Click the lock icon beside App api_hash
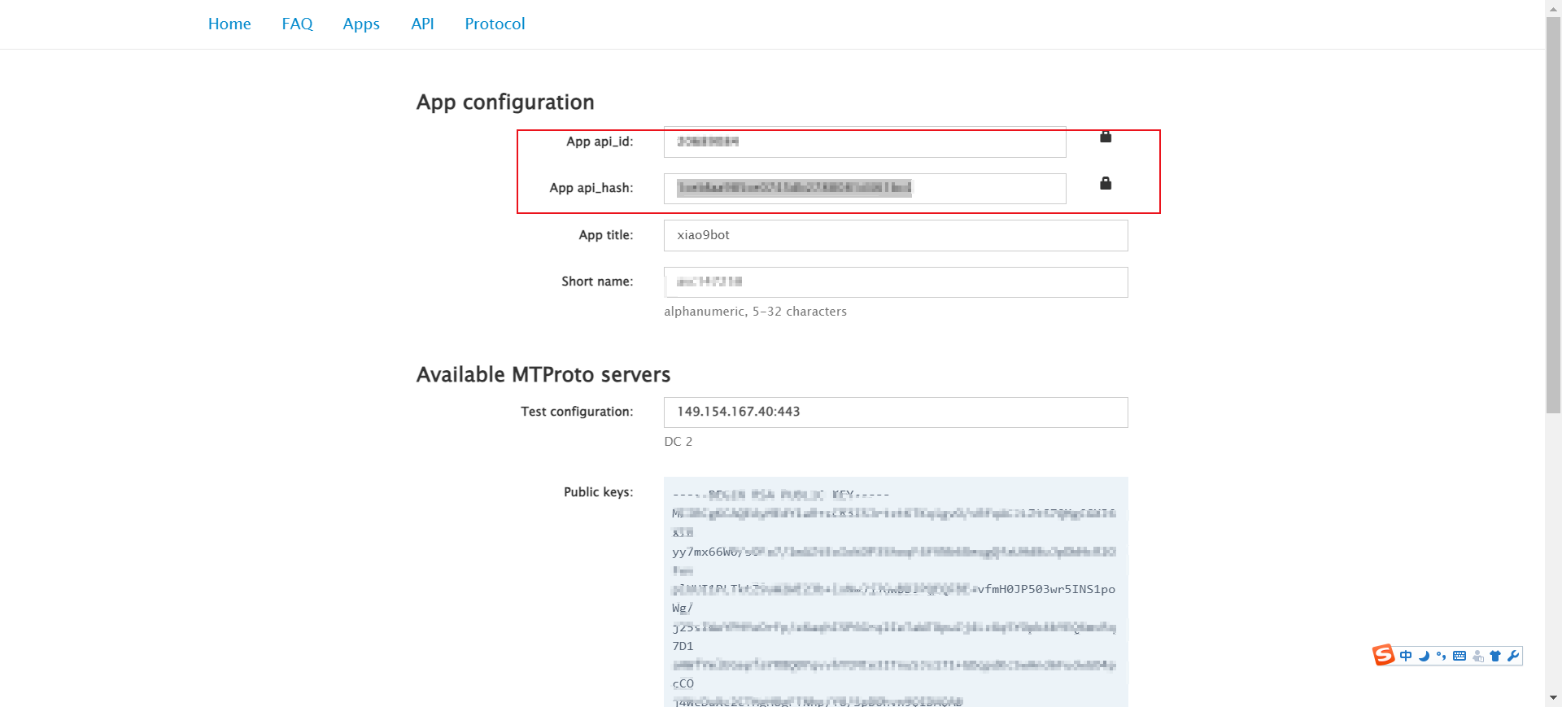Viewport: 1562px width, 707px height. coord(1106,184)
